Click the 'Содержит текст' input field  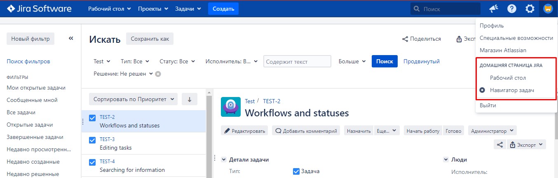[297, 61]
